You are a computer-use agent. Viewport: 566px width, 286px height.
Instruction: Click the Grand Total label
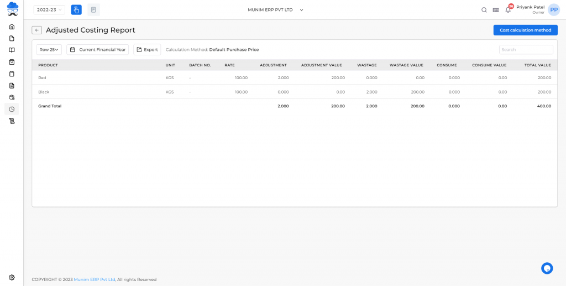[x=50, y=106]
